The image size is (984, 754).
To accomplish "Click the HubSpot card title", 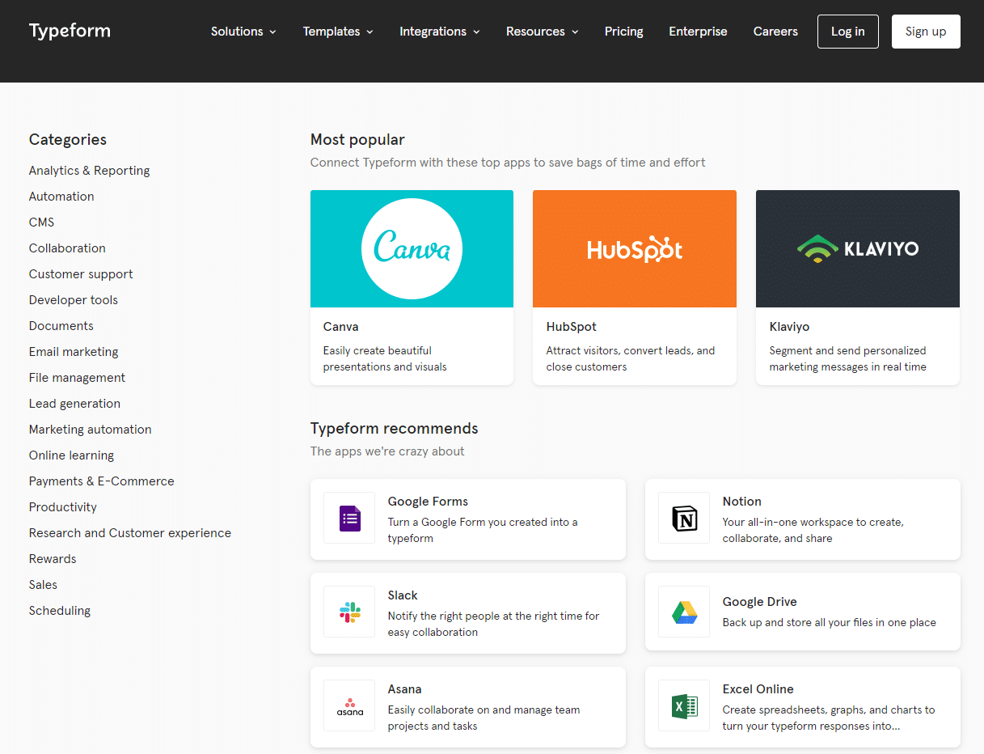I will click(572, 327).
